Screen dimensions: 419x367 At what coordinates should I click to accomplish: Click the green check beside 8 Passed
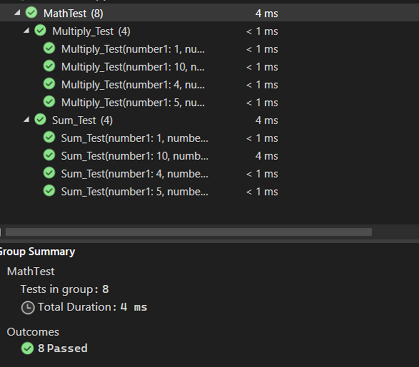pyautogui.click(x=27, y=348)
